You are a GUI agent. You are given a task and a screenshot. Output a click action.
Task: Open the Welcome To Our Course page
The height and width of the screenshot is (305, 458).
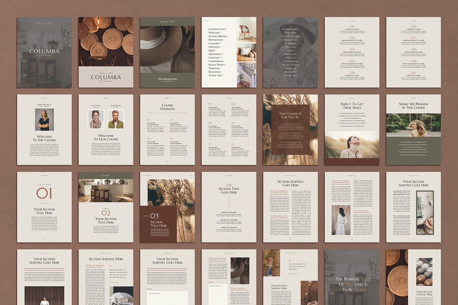pos(106,130)
